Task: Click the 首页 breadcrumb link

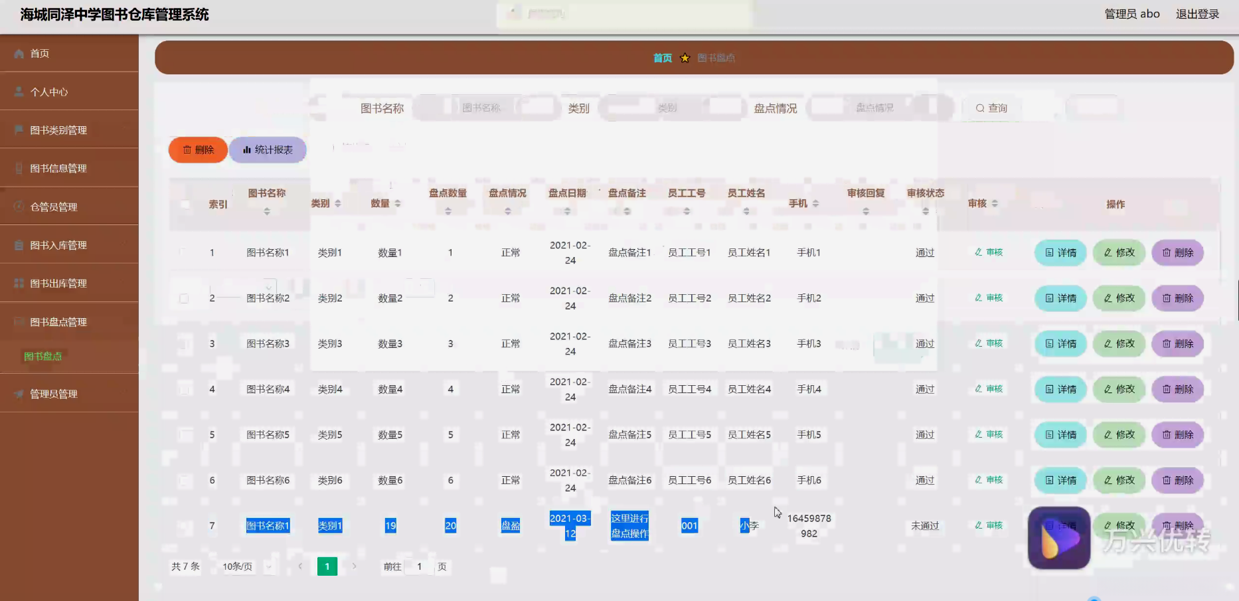Action: point(663,58)
